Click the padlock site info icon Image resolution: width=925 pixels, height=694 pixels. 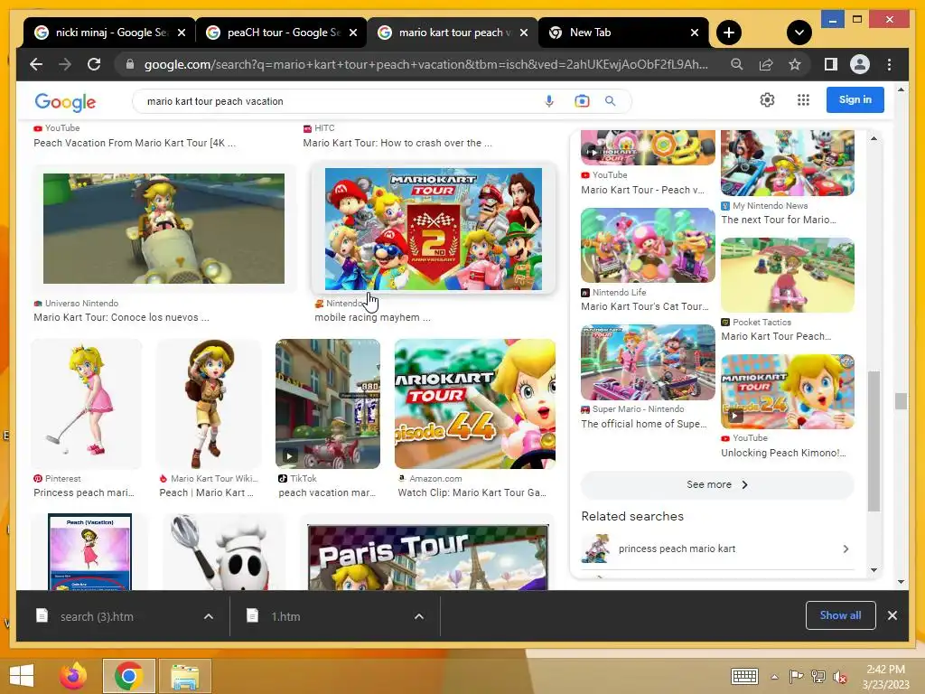(x=130, y=64)
